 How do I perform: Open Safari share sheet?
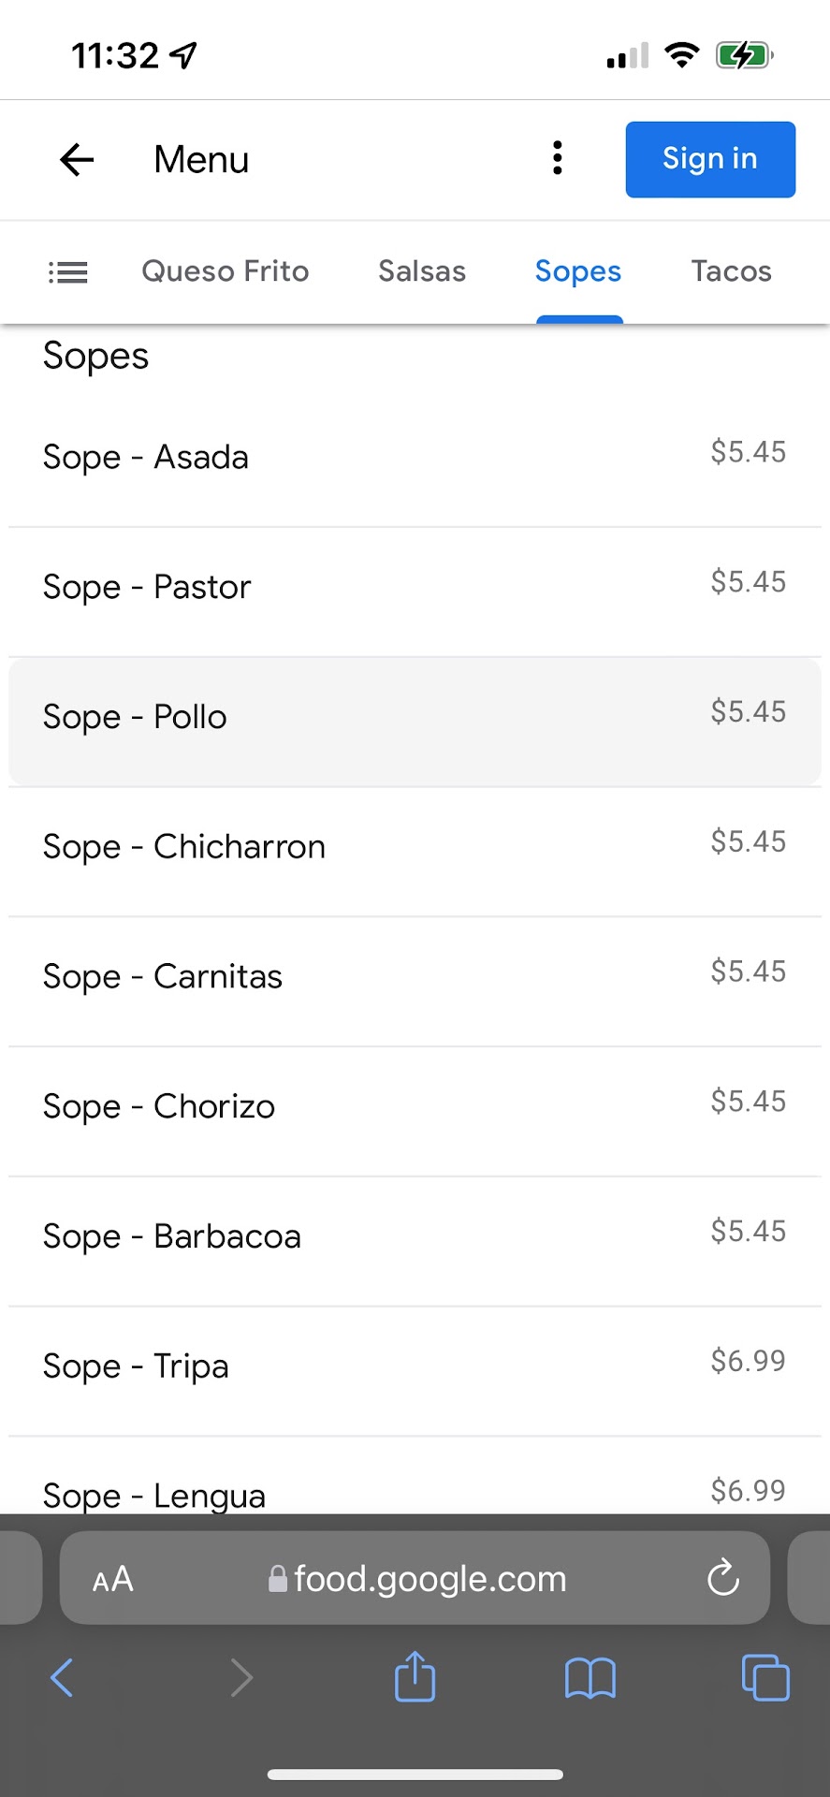point(415,1676)
